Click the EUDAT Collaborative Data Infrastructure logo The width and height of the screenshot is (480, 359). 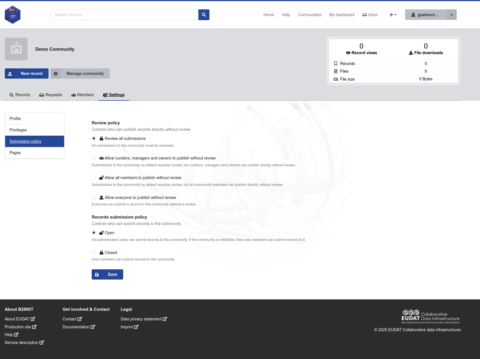coord(430,316)
